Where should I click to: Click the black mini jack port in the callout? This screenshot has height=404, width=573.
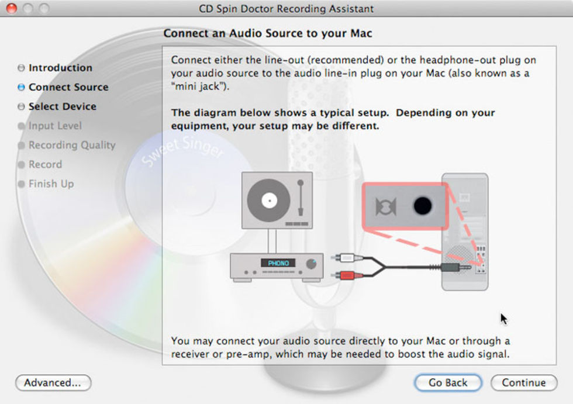422,206
